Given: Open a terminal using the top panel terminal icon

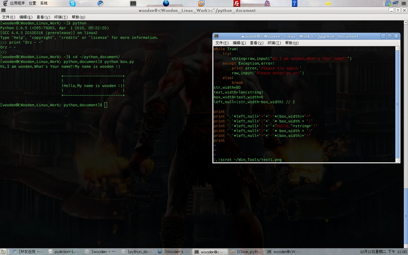Looking at the screenshot, I should coord(133,3).
